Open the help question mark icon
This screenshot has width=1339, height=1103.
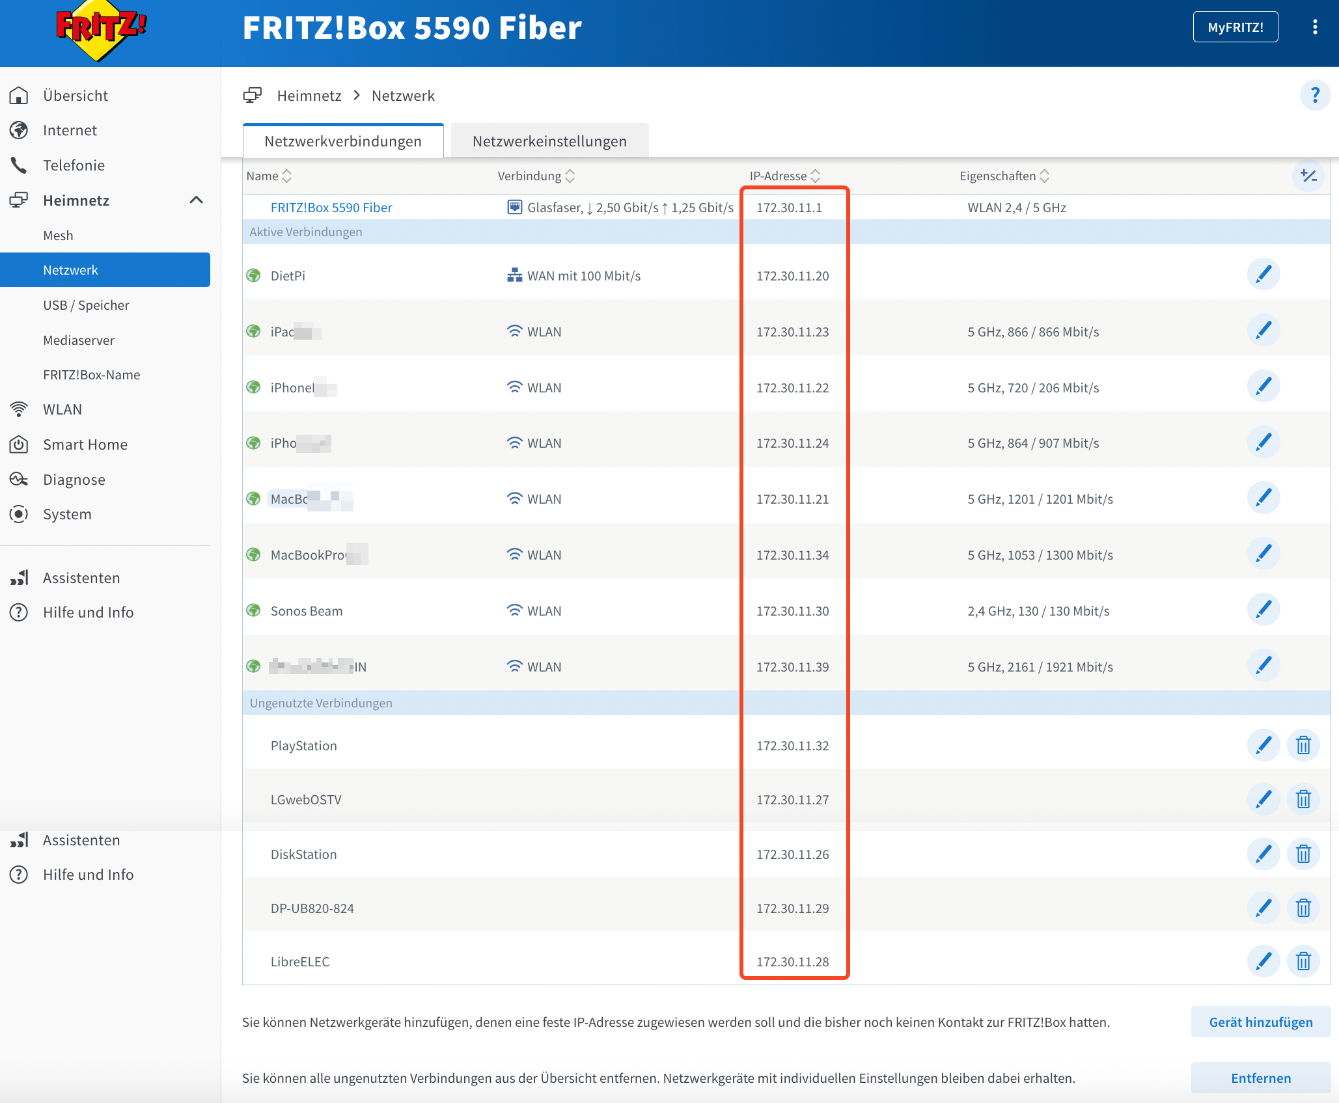coord(1314,96)
